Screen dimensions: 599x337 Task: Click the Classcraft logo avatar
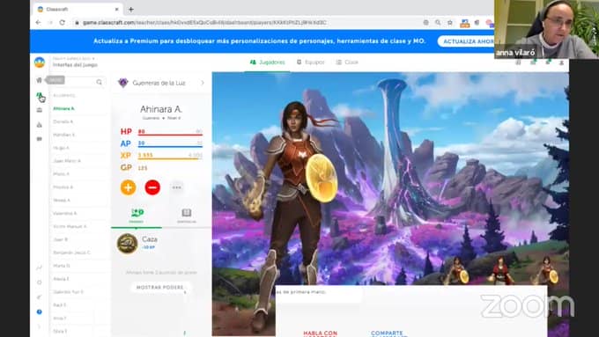tap(40, 62)
